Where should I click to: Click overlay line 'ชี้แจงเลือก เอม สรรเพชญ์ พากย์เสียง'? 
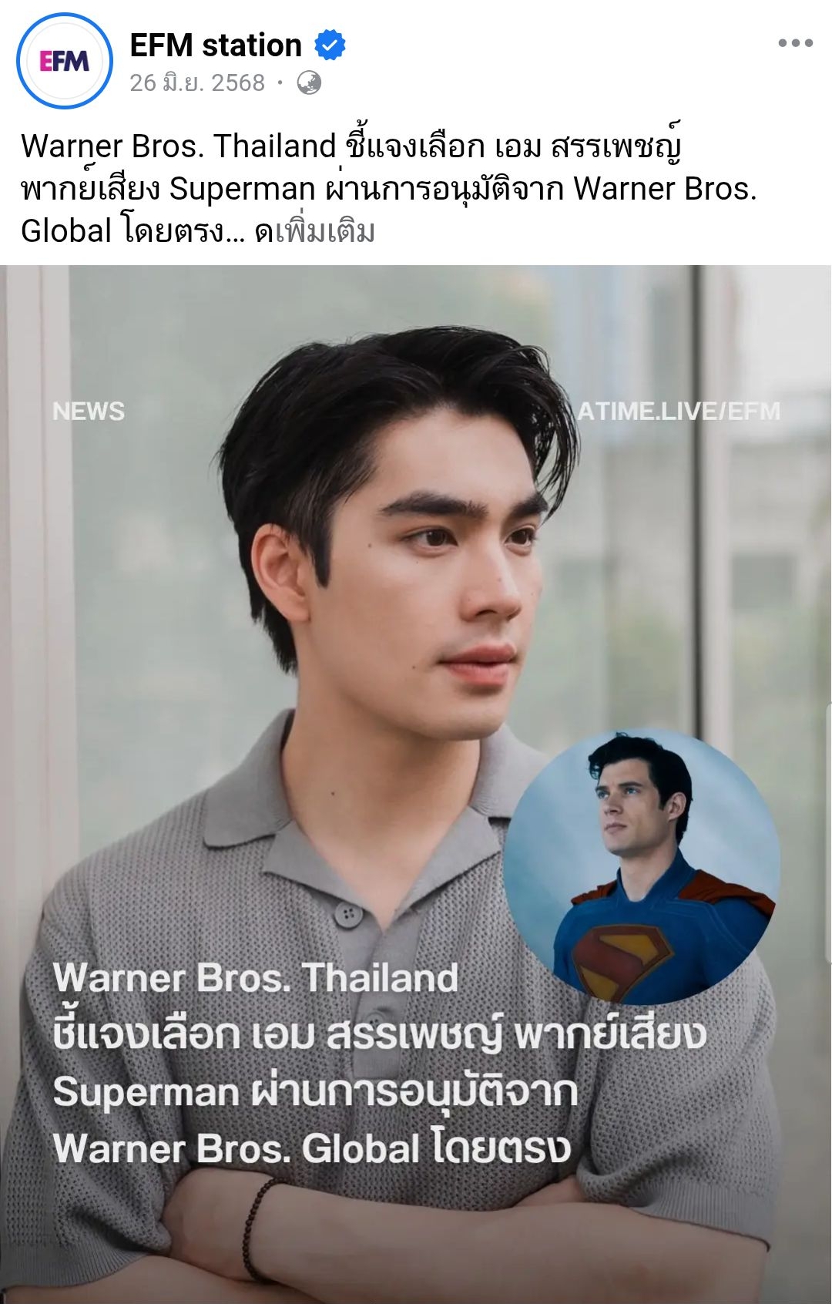click(x=379, y=1033)
